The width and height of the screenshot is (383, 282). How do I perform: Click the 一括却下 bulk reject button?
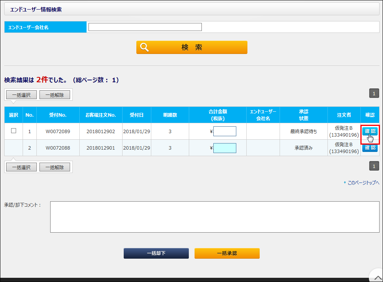coord(156,253)
